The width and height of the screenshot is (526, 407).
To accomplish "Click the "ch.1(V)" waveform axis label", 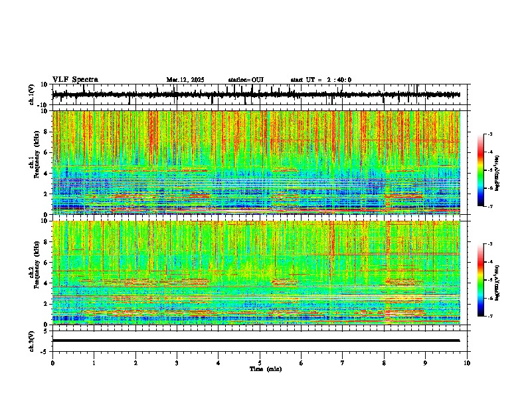I will 32,94.
